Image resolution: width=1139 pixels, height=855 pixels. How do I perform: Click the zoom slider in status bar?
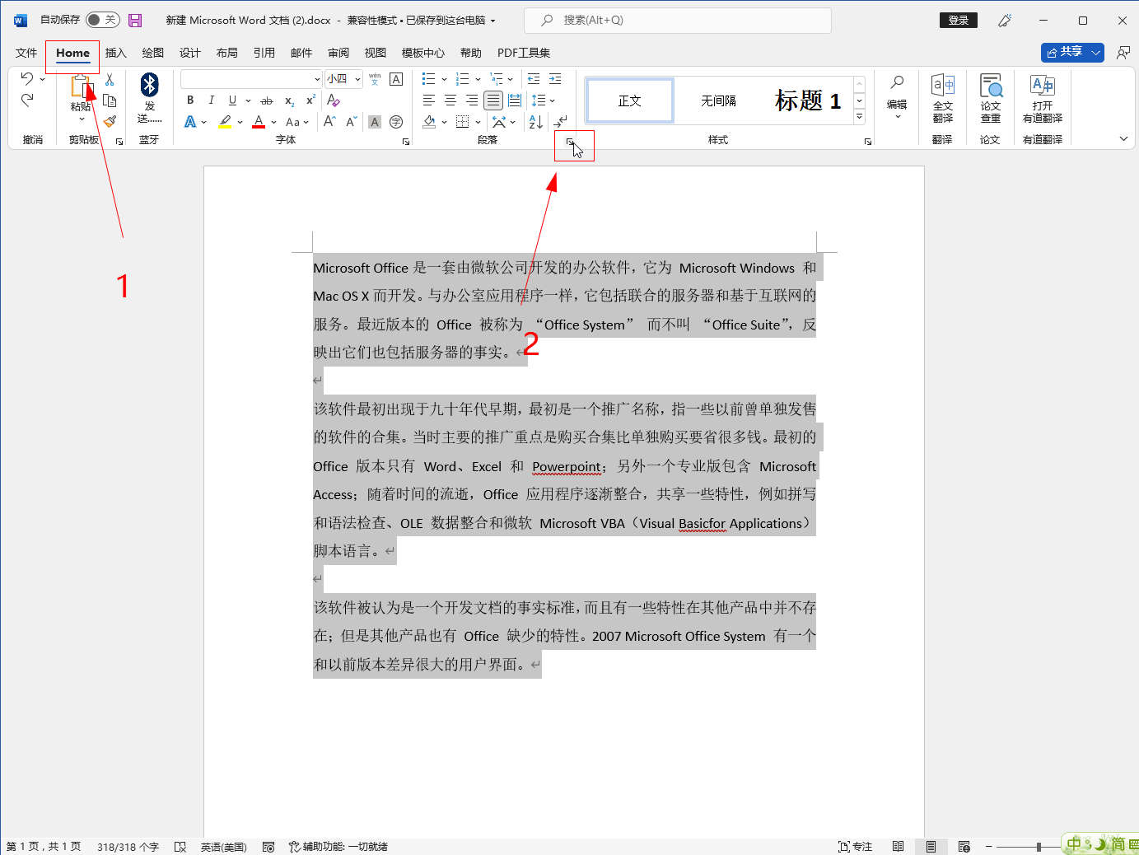click(1039, 847)
